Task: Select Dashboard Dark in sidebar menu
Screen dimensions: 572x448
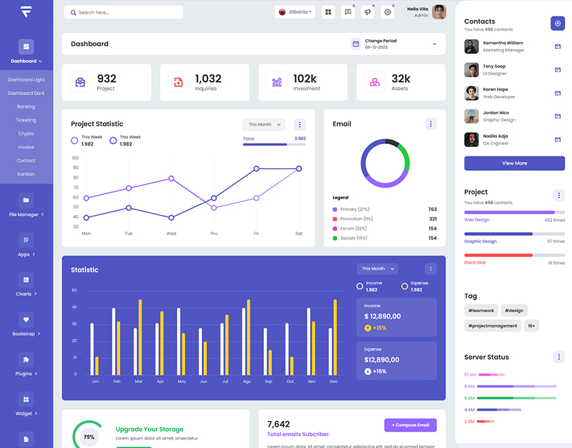Action: pyautogui.click(x=26, y=93)
